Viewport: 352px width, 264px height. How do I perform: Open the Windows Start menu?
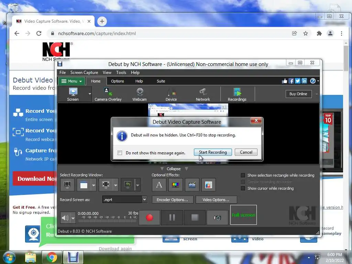point(9,257)
